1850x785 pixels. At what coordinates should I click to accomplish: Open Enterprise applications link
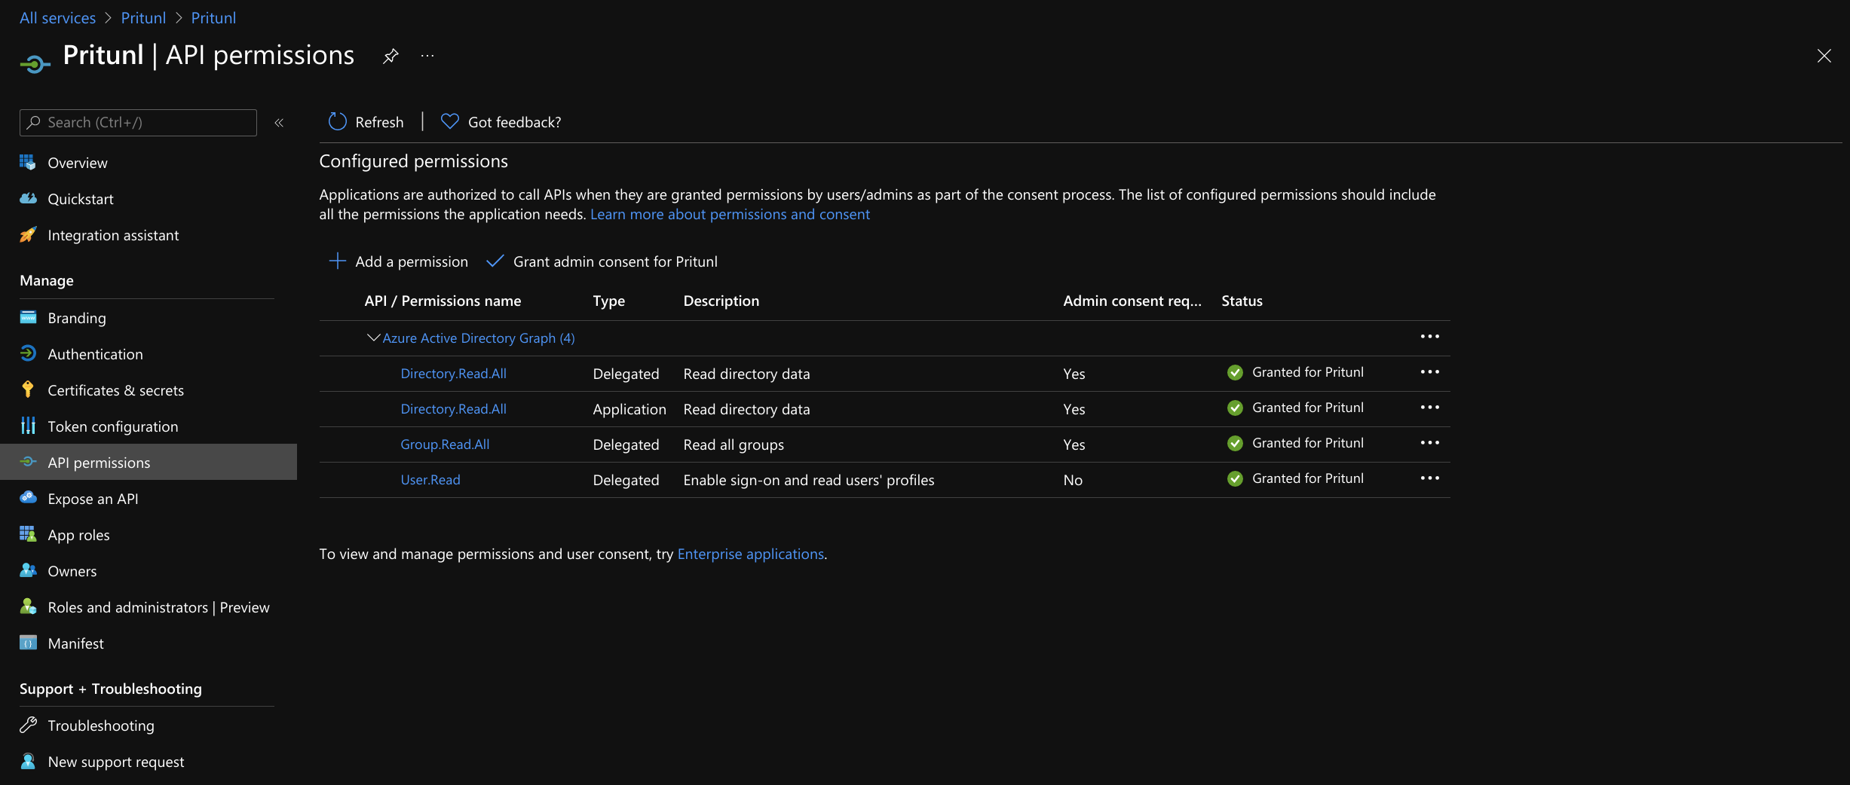(x=751, y=554)
